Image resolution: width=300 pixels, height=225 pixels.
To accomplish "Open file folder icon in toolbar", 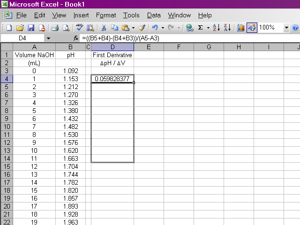I will click(20, 28).
